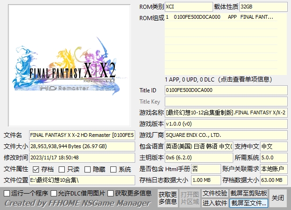Check the 隐藏 hidden attribute box
Image resolution: width=291 pixels, height=210 pixels.
tap(87, 169)
